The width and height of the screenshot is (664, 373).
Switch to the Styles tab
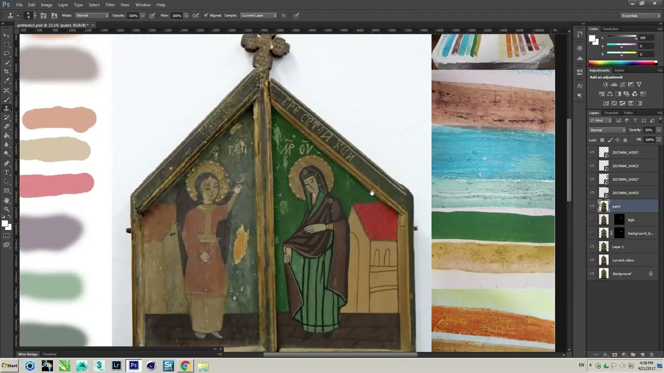pos(619,70)
